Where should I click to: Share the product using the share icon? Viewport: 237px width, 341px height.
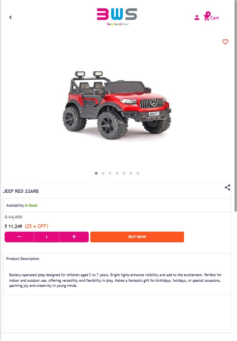tap(228, 188)
